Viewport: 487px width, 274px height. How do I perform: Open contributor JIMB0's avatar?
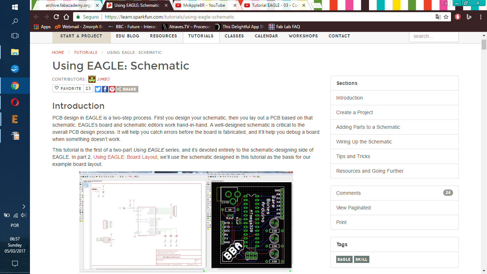tap(92, 79)
